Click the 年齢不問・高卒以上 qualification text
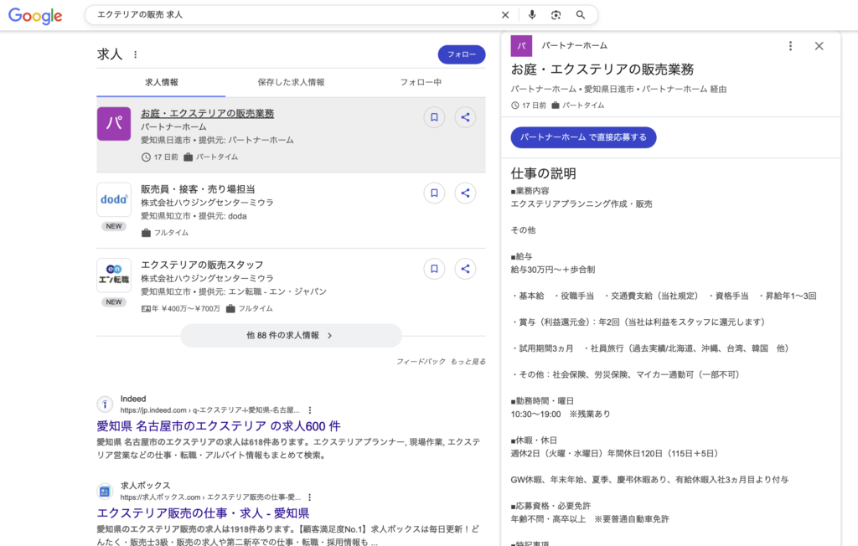 tap(548, 519)
